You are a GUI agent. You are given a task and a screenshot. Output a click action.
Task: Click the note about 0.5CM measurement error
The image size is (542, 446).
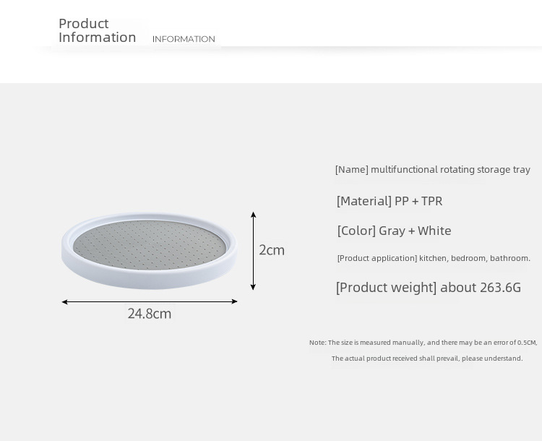pyautogui.click(x=423, y=343)
